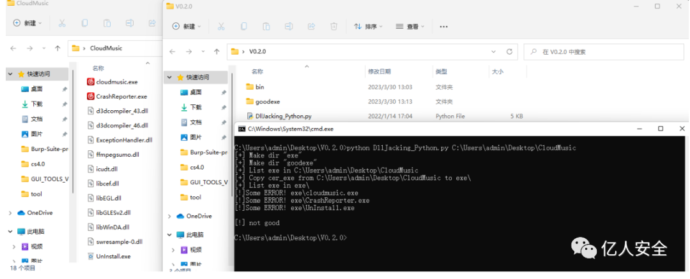Click CloudMusic address bar path
Screen dimensions: 690x279
tap(106, 48)
